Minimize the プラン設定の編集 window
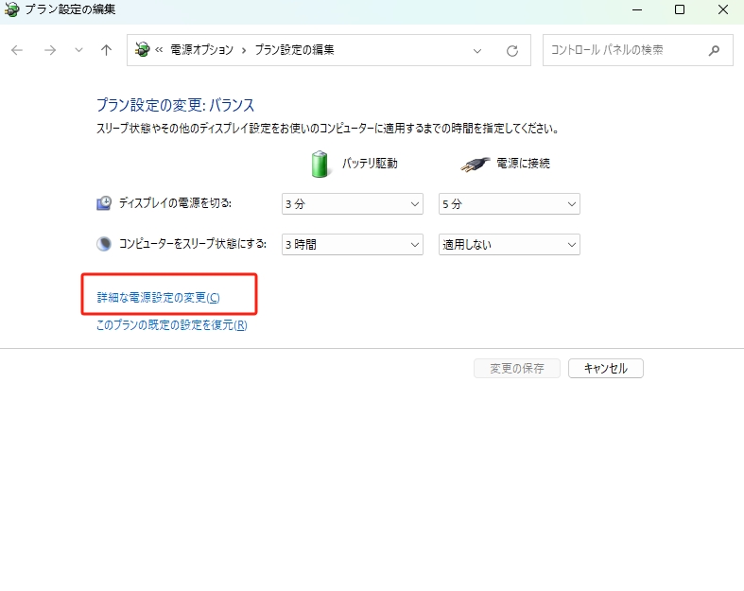Viewport: 744px width, 591px height. [x=637, y=9]
